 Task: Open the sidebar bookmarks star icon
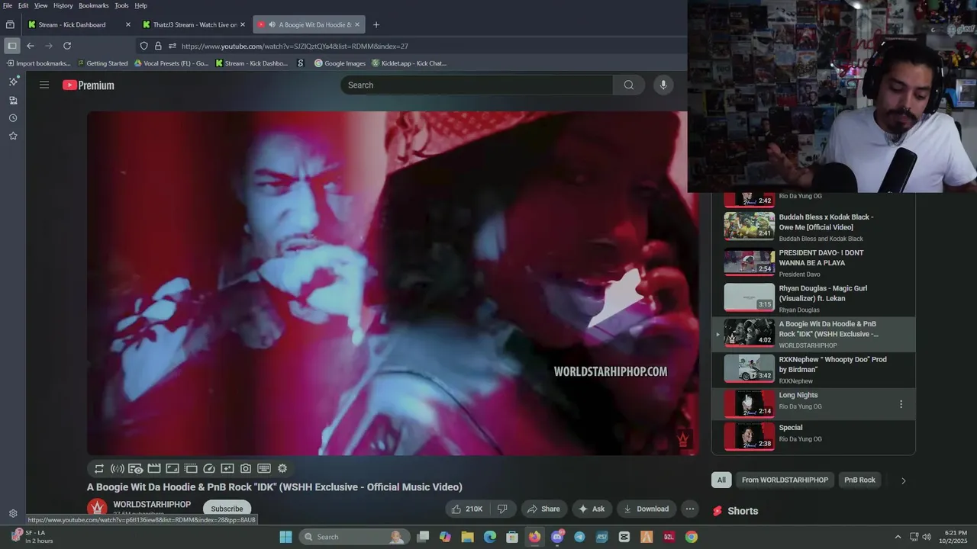(x=13, y=136)
